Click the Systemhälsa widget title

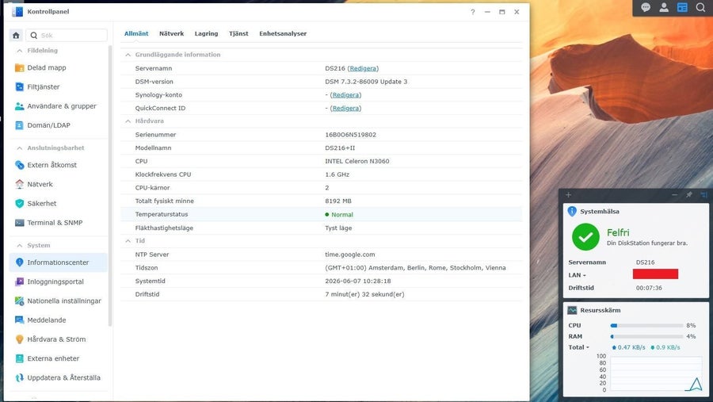click(x=600, y=212)
